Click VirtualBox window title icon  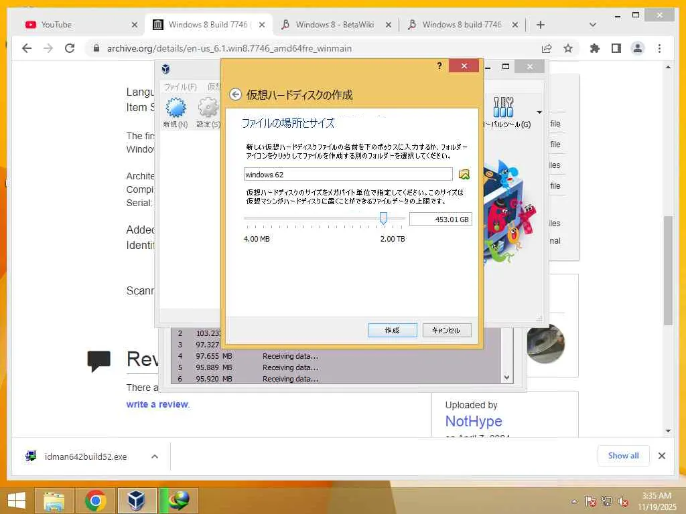pos(165,69)
